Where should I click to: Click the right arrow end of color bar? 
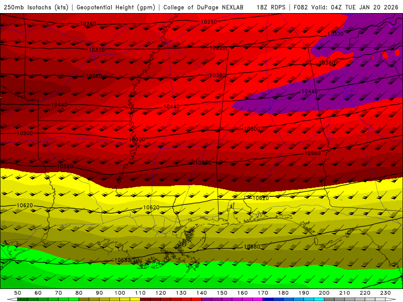391,299
